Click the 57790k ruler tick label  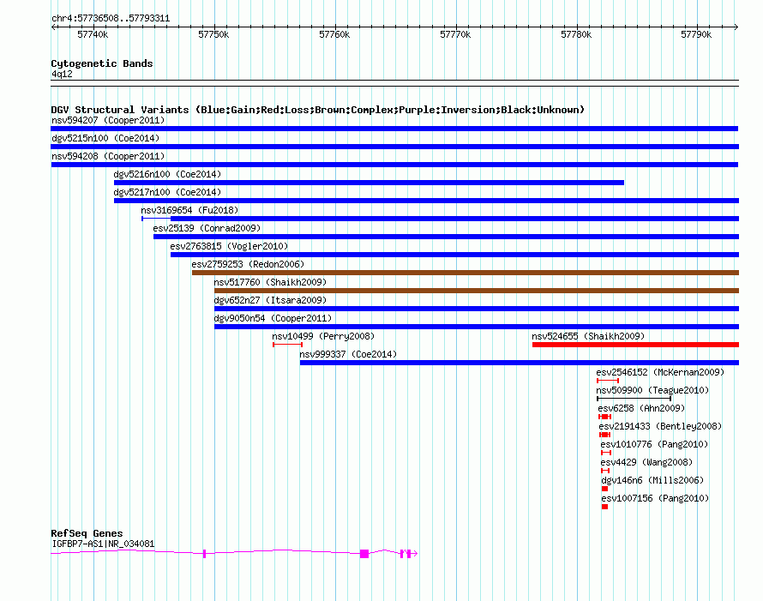696,34
